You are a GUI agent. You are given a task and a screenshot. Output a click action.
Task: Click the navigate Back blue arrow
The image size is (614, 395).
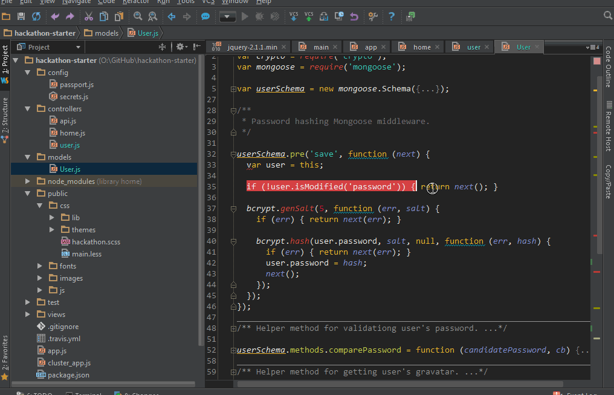(x=172, y=16)
